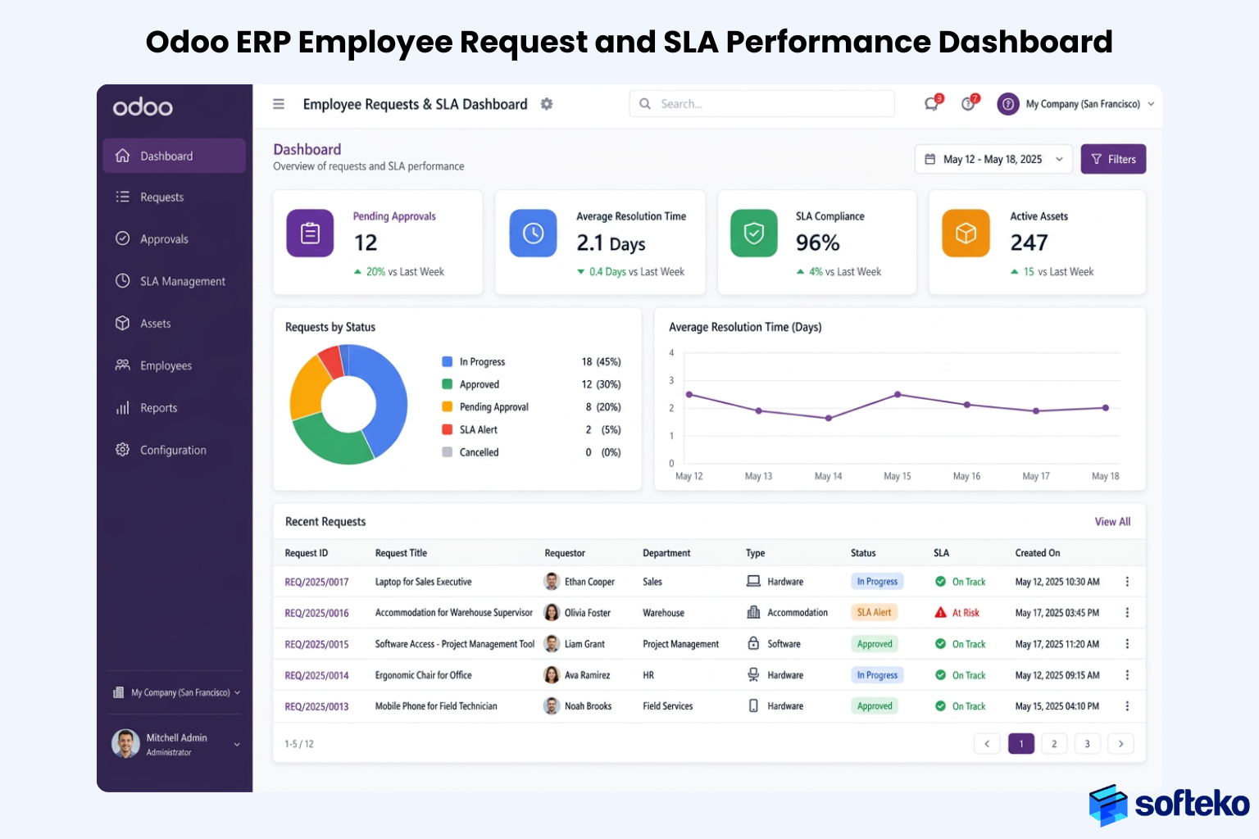
Task: Open the activities clock icon
Action: [x=969, y=103]
